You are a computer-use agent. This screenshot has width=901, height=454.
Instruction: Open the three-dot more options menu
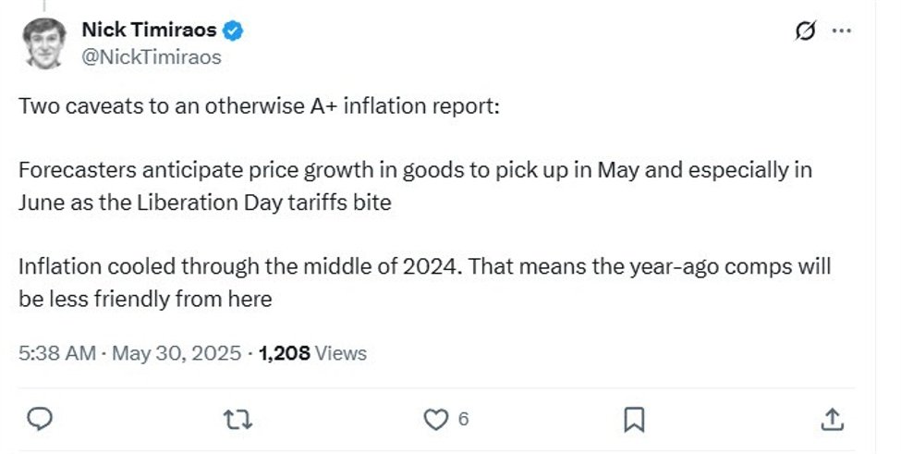coord(841,31)
